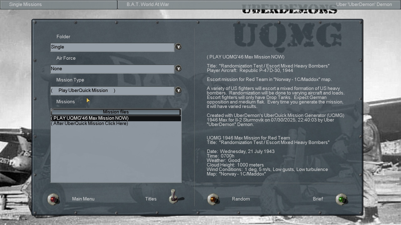Viewport: 401px width, 225px height.
Task: Click the orange Random button
Action: pos(213,199)
